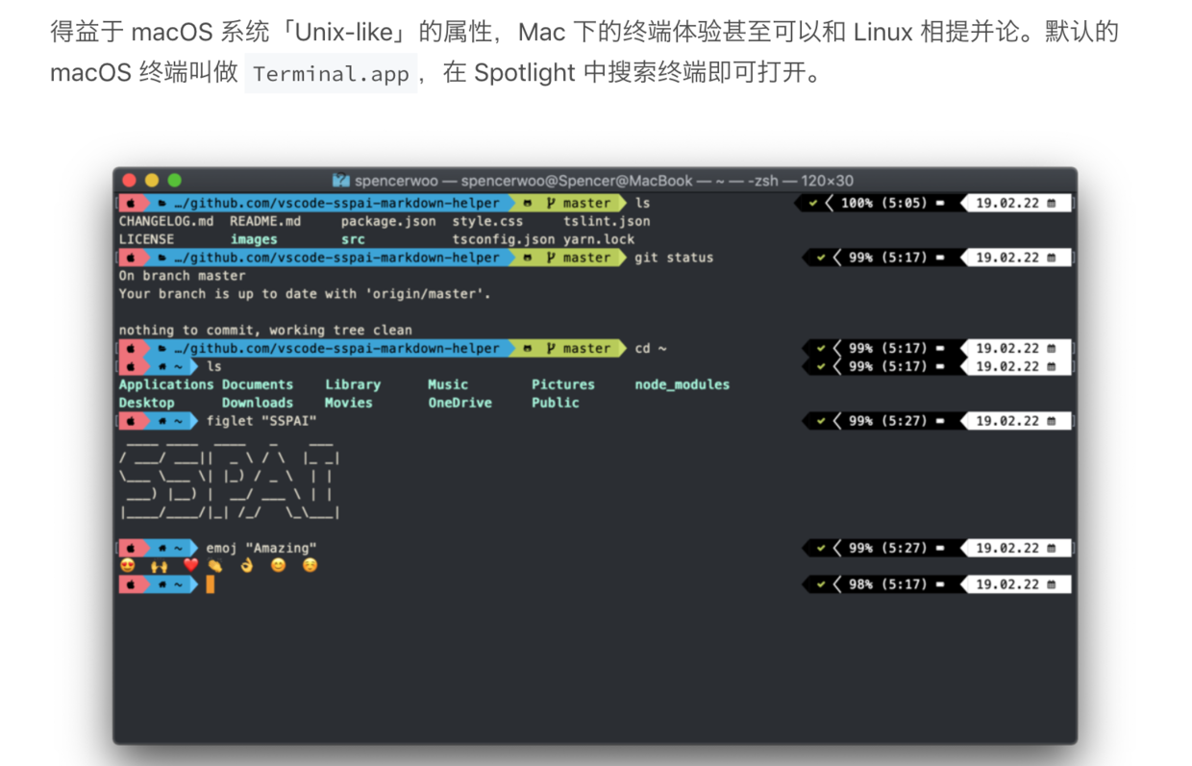1192x766 pixels.
Task: Click the 100% (5:05) battery status
Action: coord(884,204)
